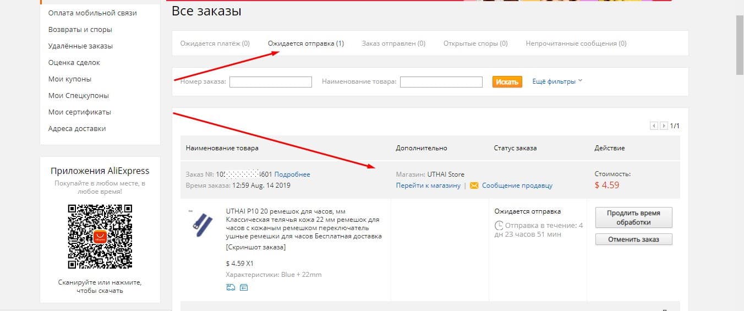Open 'Подробнее' order details link
744x311 pixels.
coord(292,174)
